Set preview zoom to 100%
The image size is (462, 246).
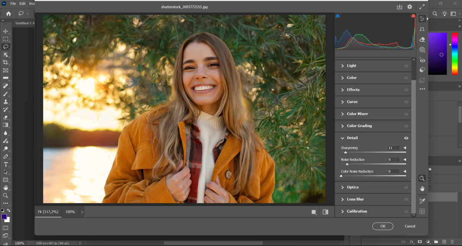(x=70, y=212)
